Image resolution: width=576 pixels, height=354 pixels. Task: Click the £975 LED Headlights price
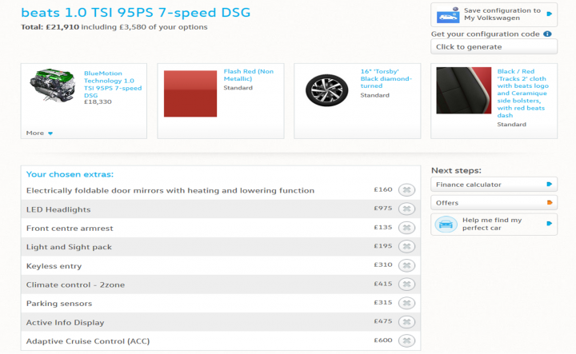[383, 208]
